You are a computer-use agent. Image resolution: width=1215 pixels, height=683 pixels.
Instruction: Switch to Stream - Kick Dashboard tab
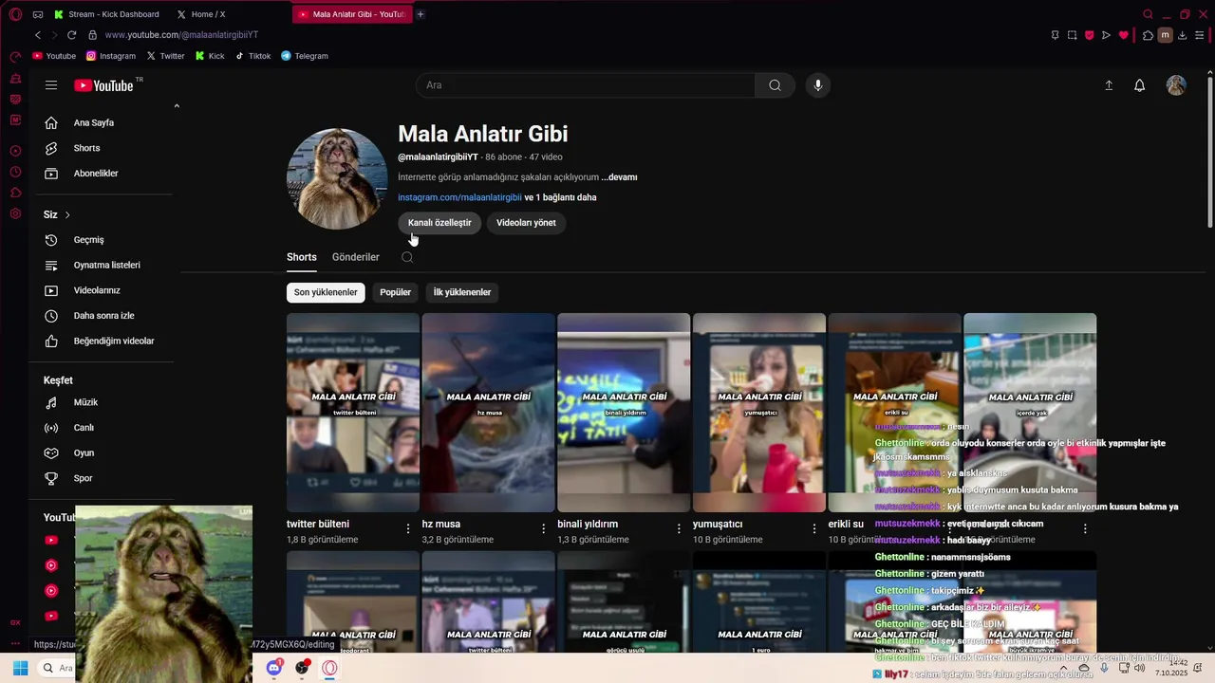point(106,14)
